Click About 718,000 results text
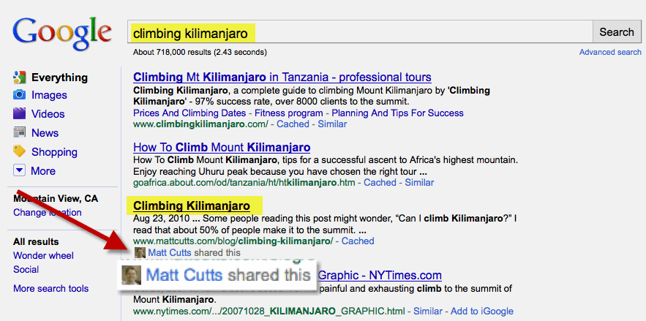 [x=200, y=52]
